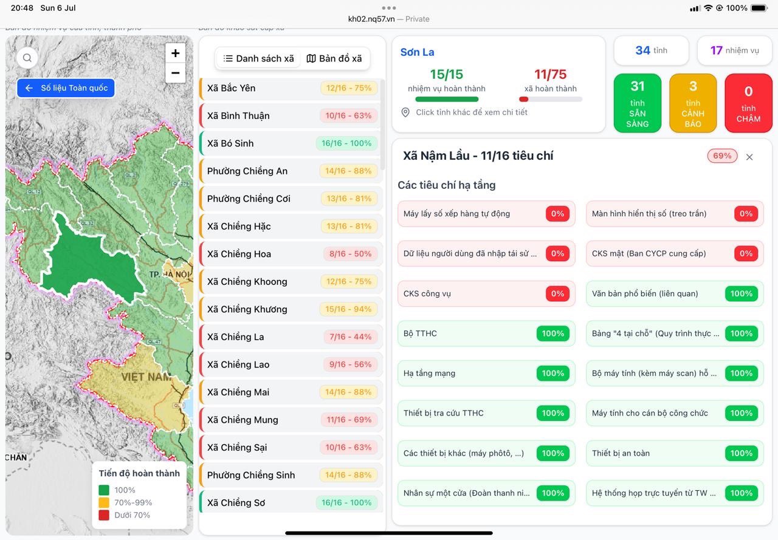Viewport: 778px width, 540px height.
Task: Click the location pin icon in Sơn La card
Action: click(405, 112)
